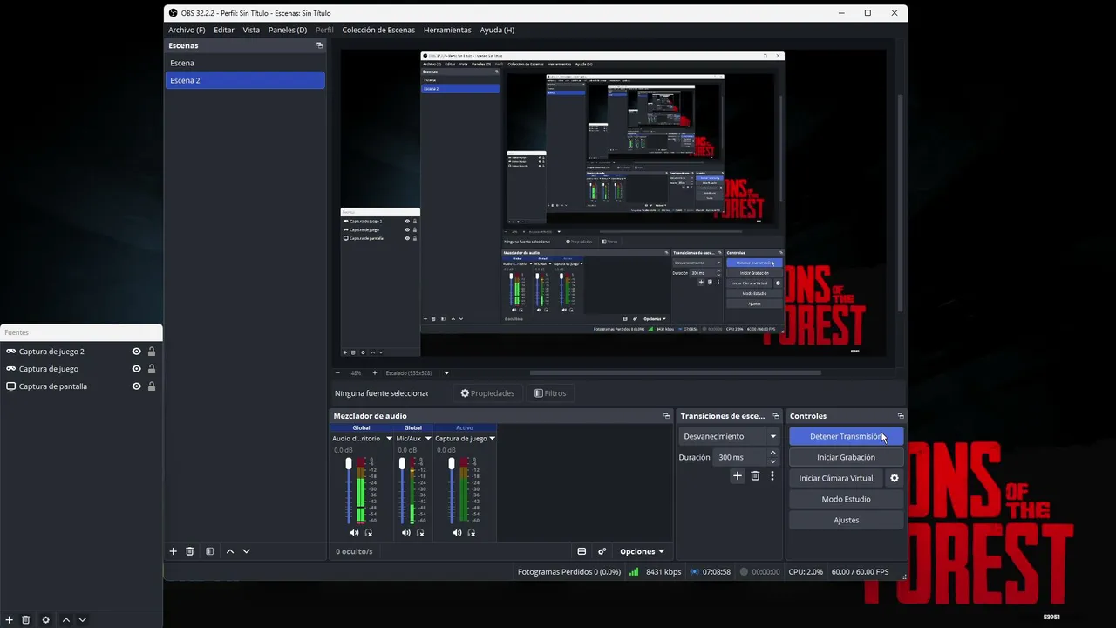Image resolution: width=1116 pixels, height=628 pixels.
Task: Open scene filters icon in the Escenas toolbar
Action: pos(209,551)
